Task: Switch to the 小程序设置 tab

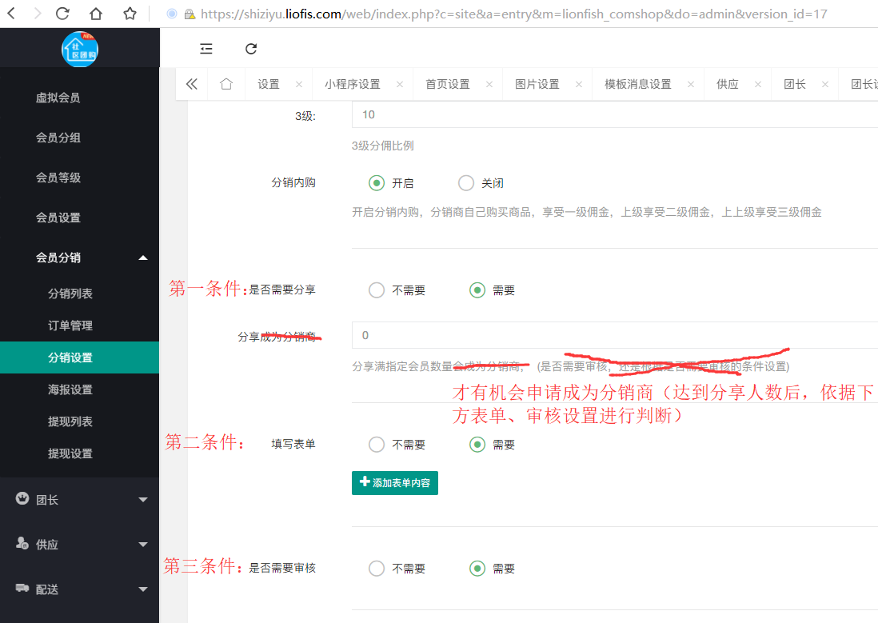Action: pos(352,84)
